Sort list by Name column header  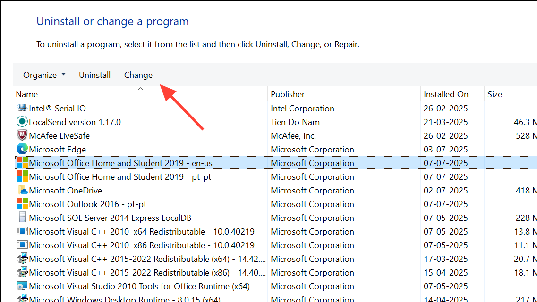point(27,94)
